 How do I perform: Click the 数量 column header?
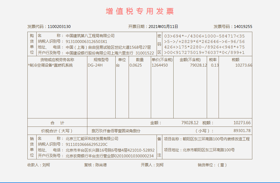[x=140, y=60]
